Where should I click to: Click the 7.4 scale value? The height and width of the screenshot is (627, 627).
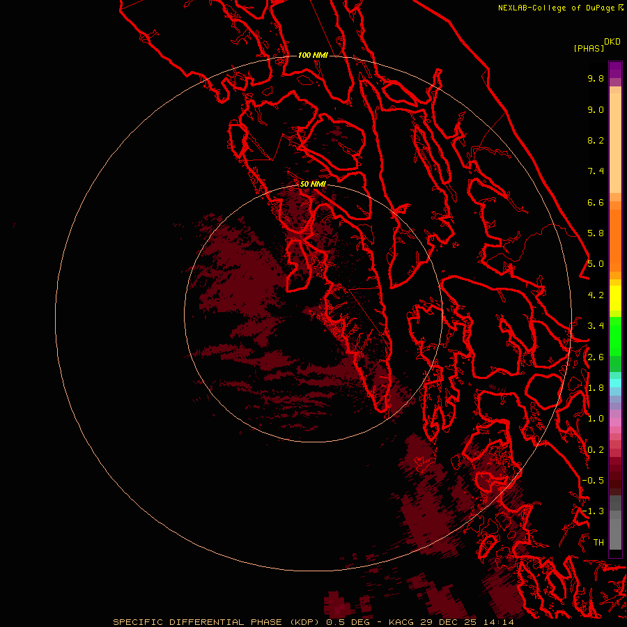click(596, 171)
